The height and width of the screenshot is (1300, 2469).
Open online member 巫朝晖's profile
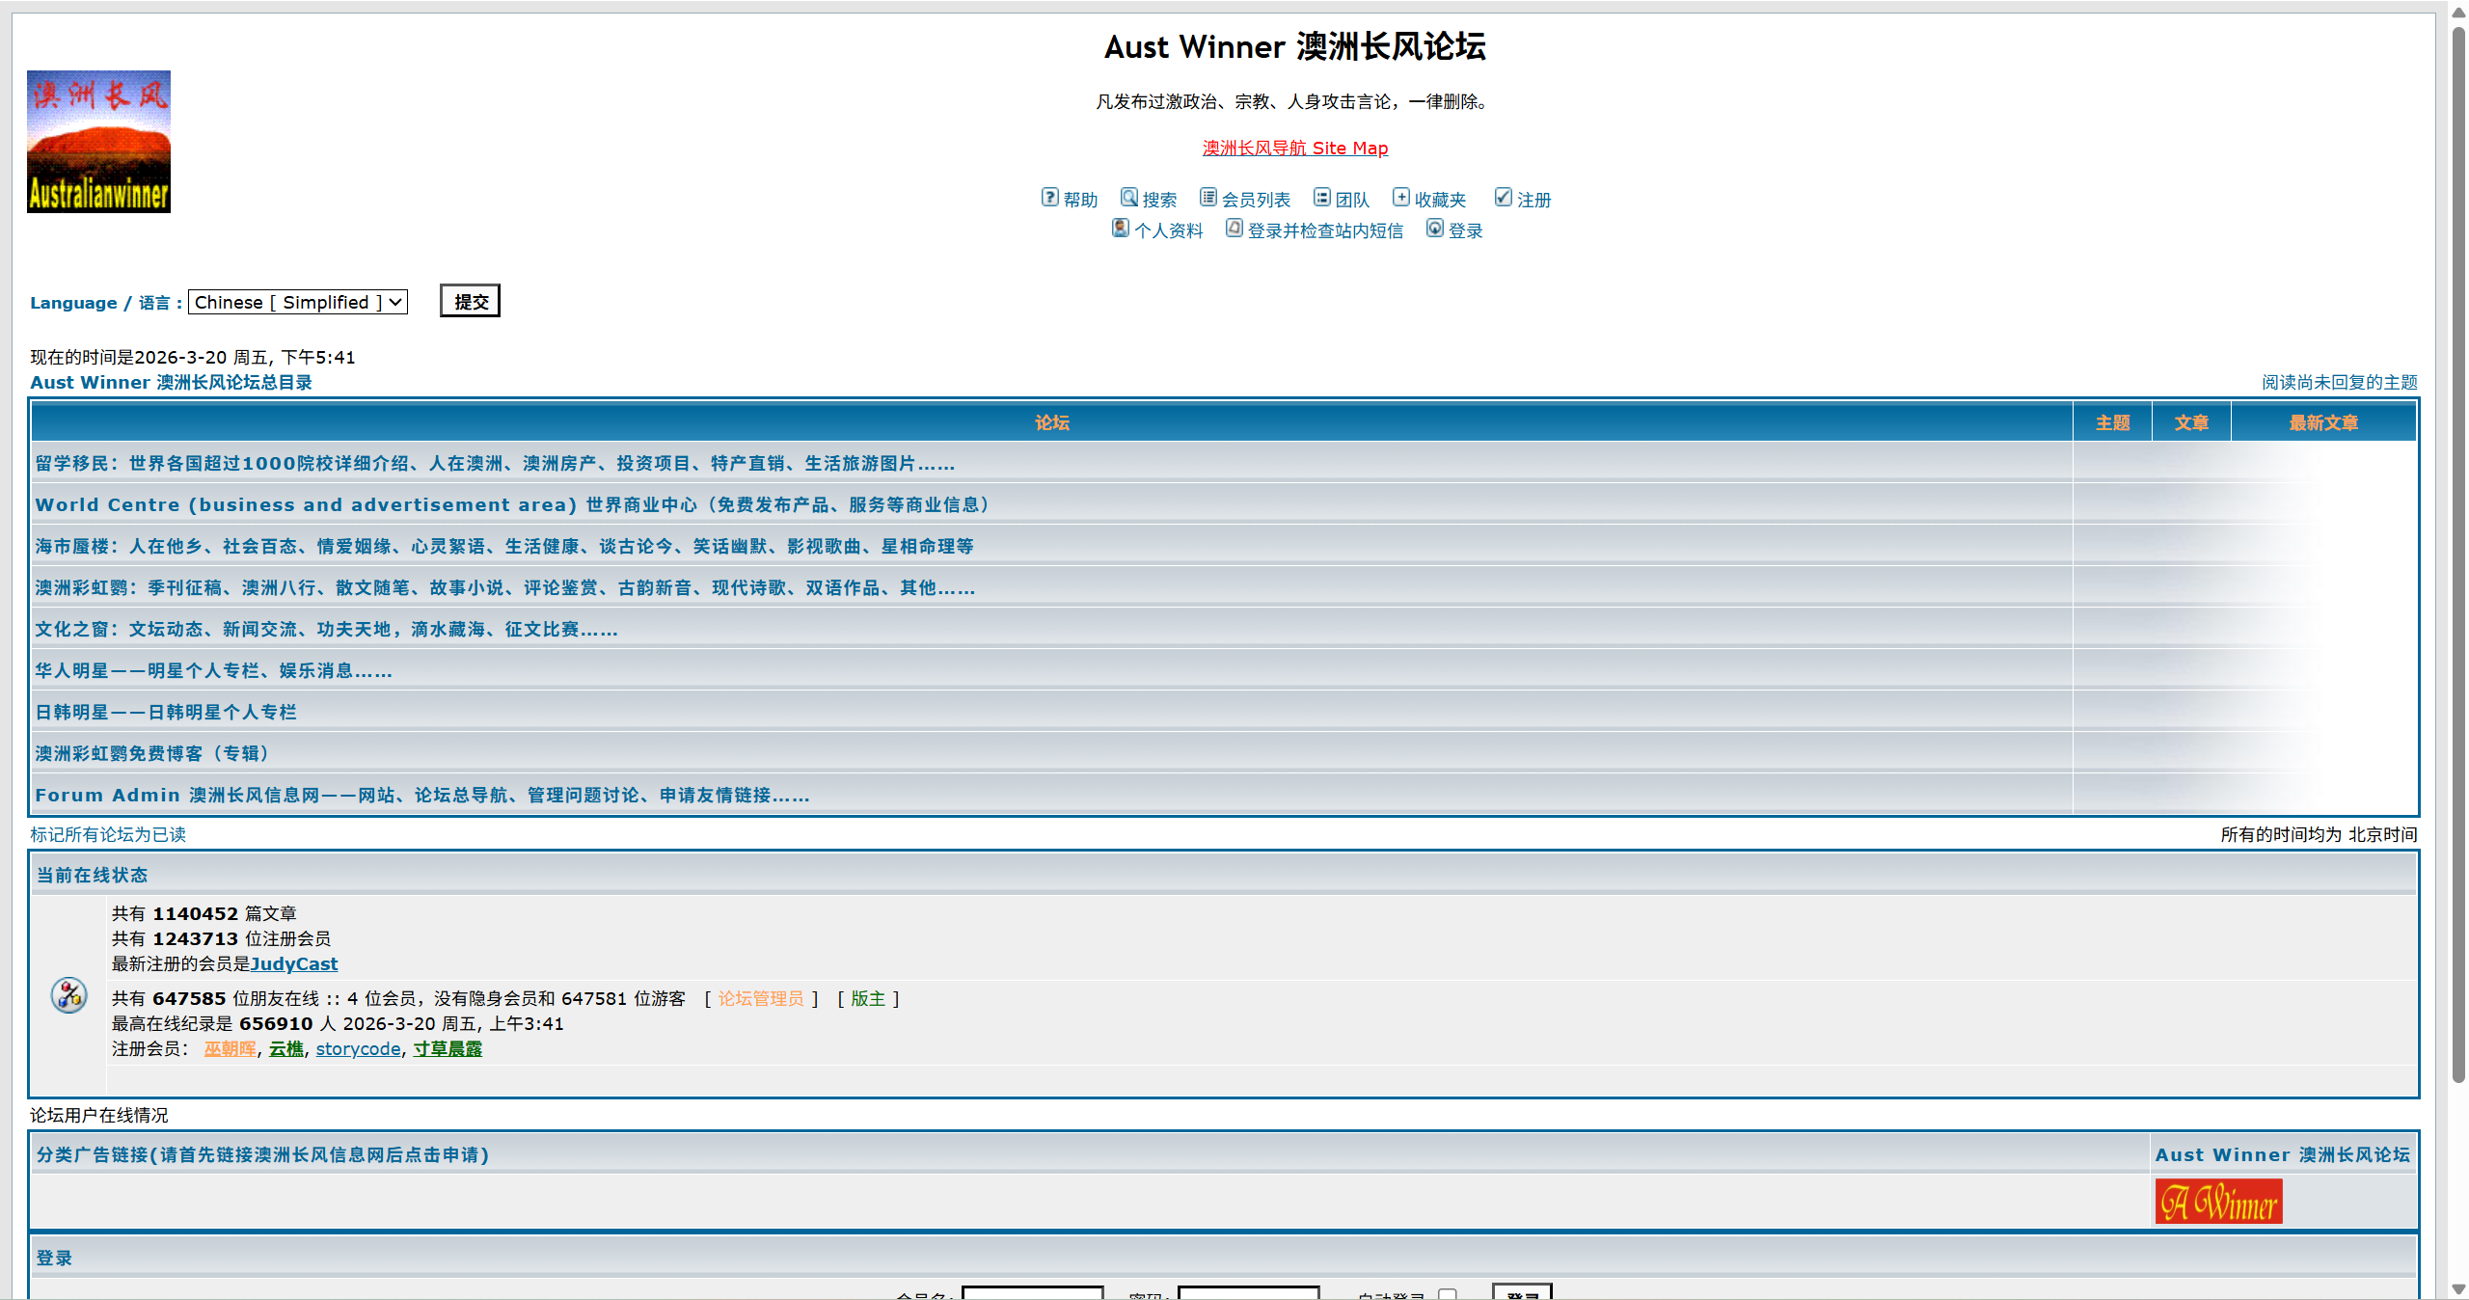point(230,1048)
